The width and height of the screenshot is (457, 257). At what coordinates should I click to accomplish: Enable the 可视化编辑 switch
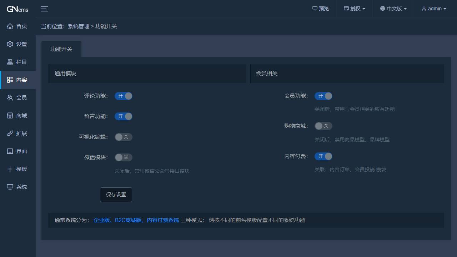(124, 137)
